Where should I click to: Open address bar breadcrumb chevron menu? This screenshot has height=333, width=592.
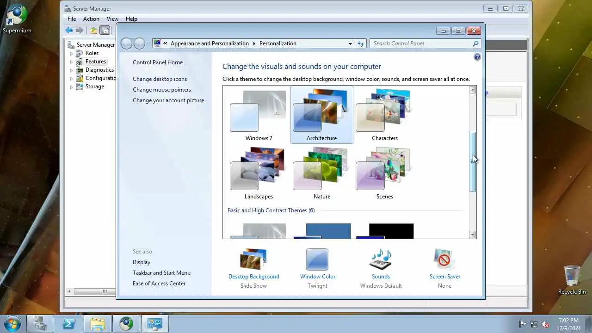click(x=165, y=43)
